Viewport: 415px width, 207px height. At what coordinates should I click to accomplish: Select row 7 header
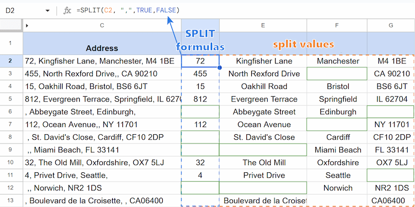[x=10, y=124]
